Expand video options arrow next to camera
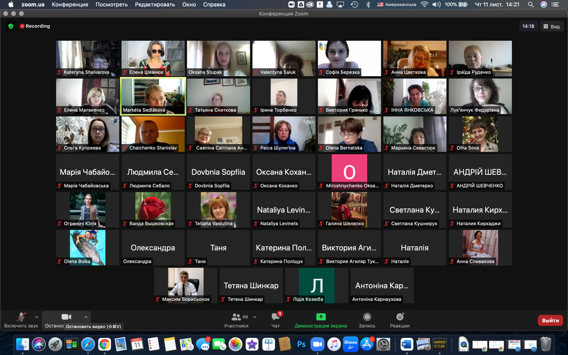 pyautogui.click(x=86, y=317)
